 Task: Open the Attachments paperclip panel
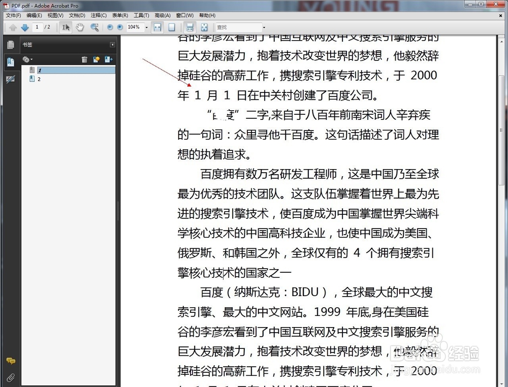(x=10, y=378)
